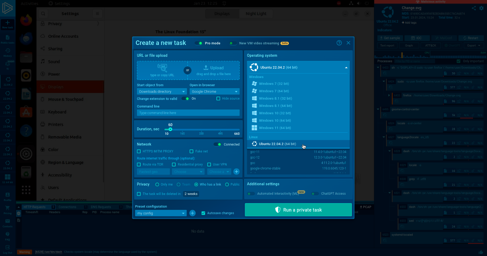This screenshot has height=256, width=487.
Task: Click the help question mark icon
Action: 339,43
